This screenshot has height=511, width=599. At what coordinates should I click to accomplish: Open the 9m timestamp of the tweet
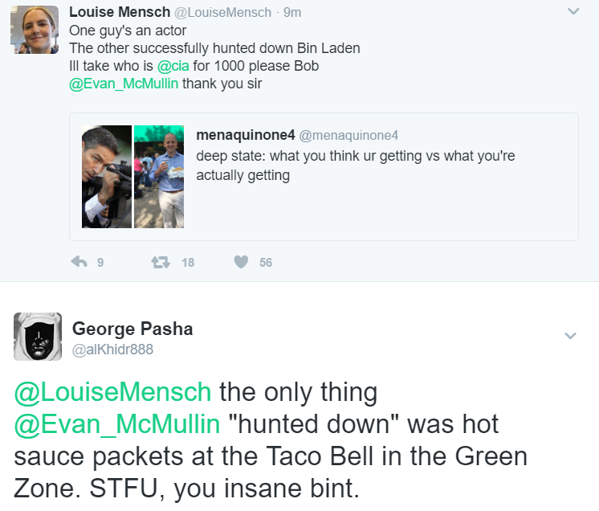(x=292, y=13)
